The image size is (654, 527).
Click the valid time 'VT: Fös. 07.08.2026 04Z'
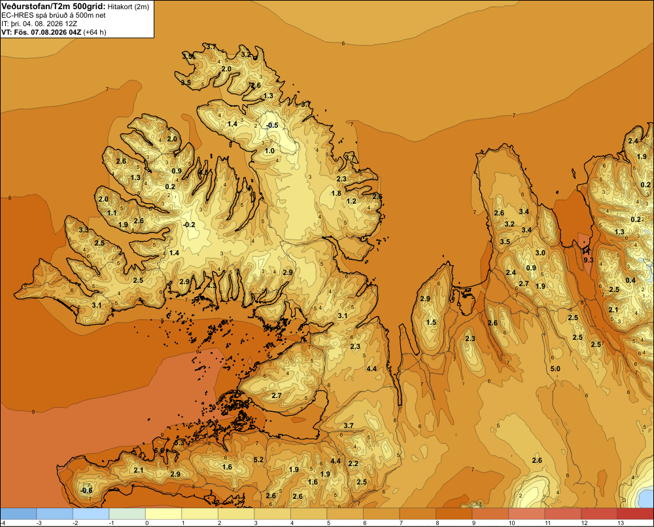(42, 32)
